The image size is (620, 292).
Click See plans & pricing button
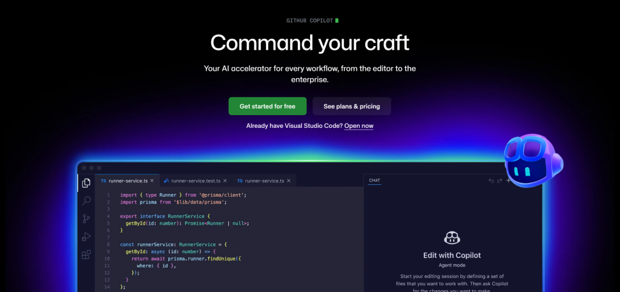(352, 106)
